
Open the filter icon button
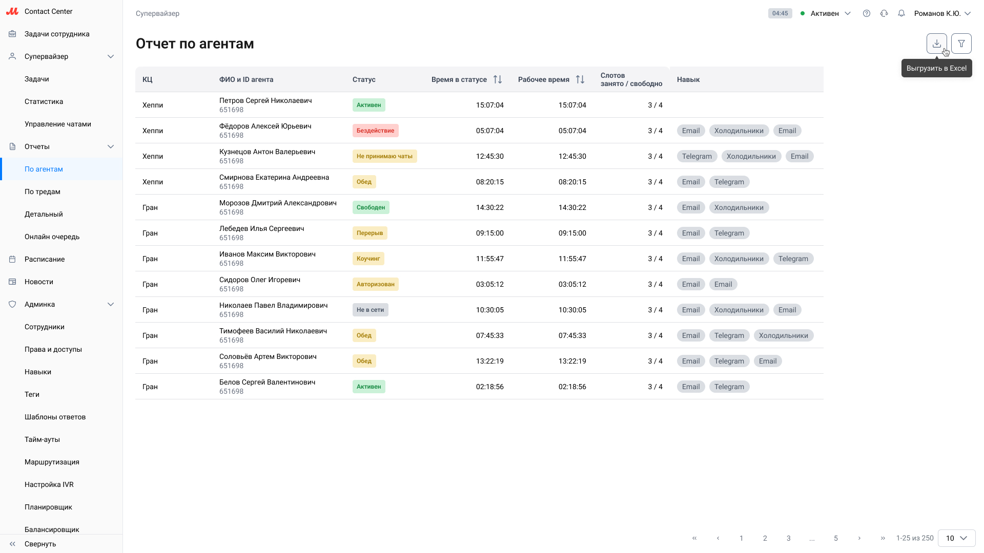point(961,44)
